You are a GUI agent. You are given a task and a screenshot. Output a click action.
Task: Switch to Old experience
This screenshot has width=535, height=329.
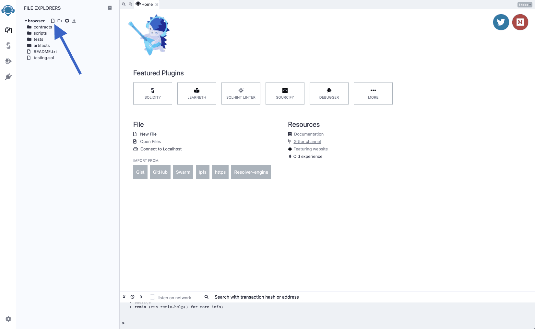tap(308, 156)
